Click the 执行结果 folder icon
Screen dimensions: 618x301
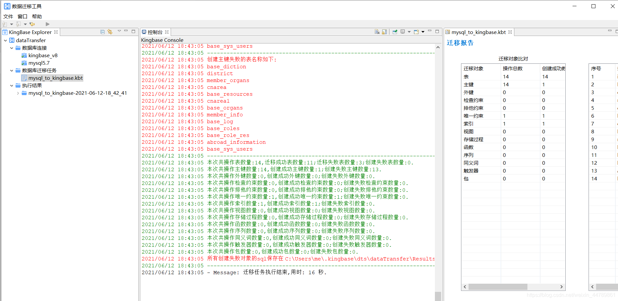point(18,86)
